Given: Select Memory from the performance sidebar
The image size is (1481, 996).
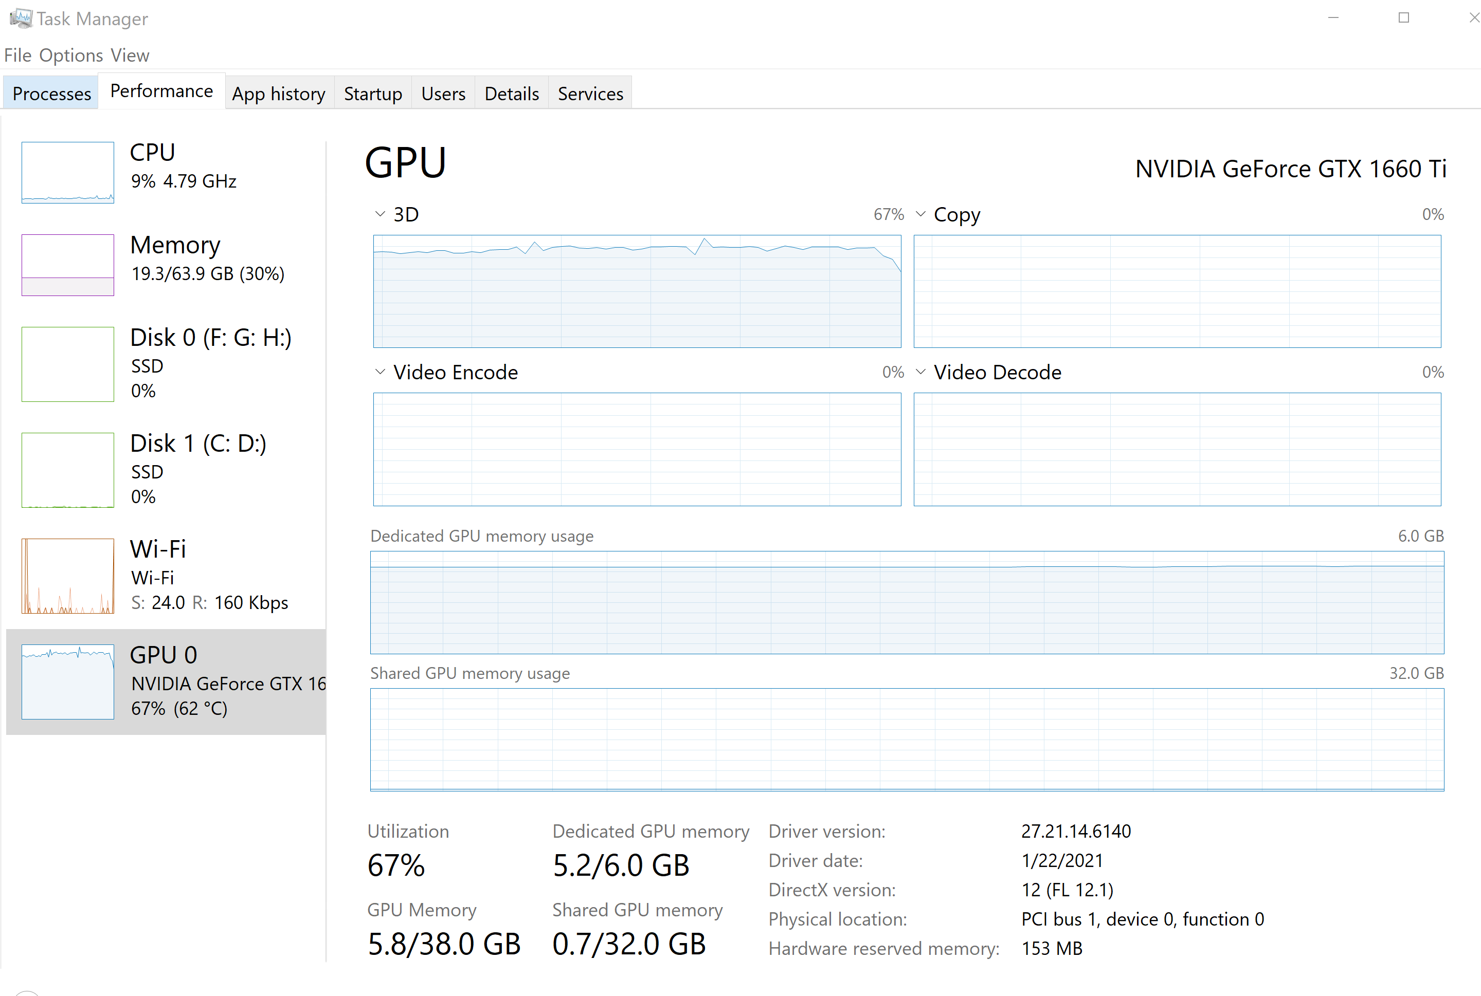Looking at the screenshot, I should [x=67, y=265].
